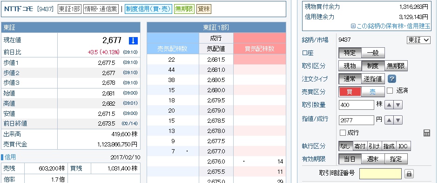The height and width of the screenshot is (183, 438).
Task: Open the order type help question icon
Action: click(x=392, y=79)
